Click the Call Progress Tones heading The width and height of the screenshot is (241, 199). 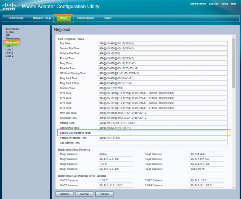point(71,39)
